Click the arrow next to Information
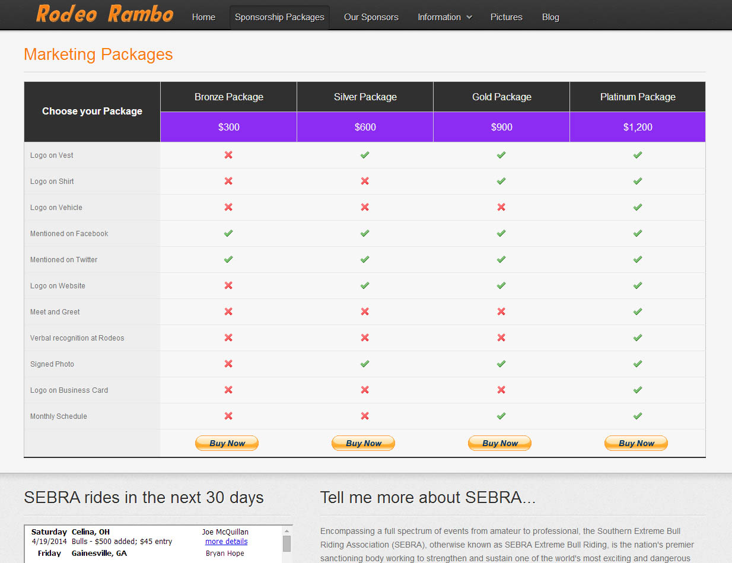The image size is (732, 563). [x=469, y=17]
